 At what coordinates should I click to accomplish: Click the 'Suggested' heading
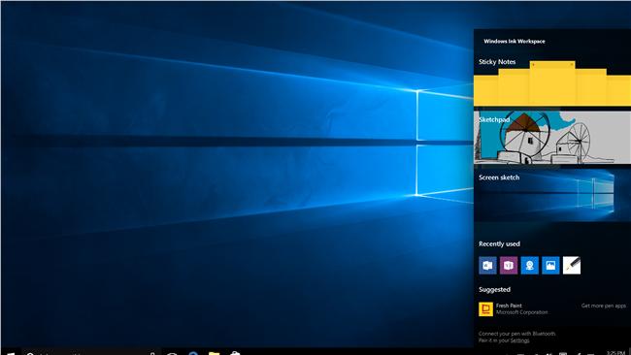[x=494, y=289]
